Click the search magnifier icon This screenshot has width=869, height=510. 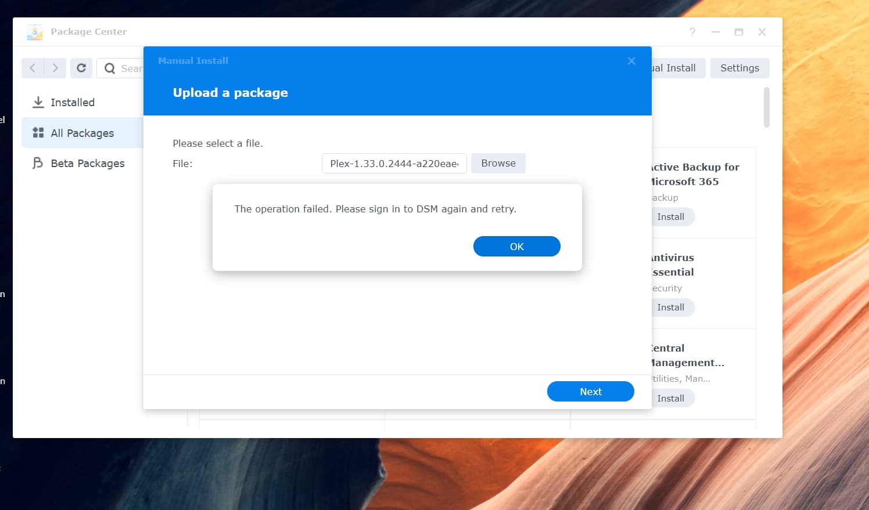point(110,68)
